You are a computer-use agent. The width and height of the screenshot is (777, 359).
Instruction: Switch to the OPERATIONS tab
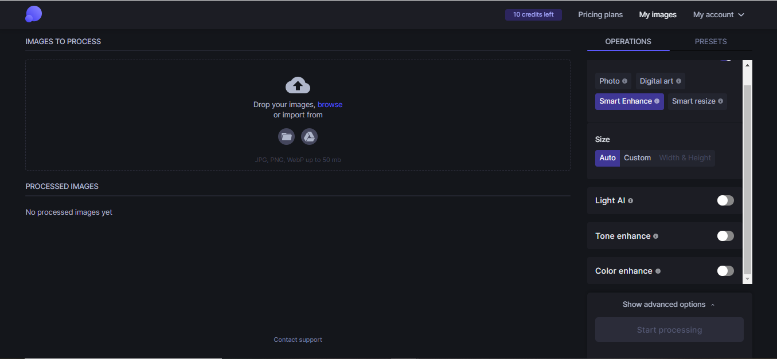pyautogui.click(x=628, y=42)
